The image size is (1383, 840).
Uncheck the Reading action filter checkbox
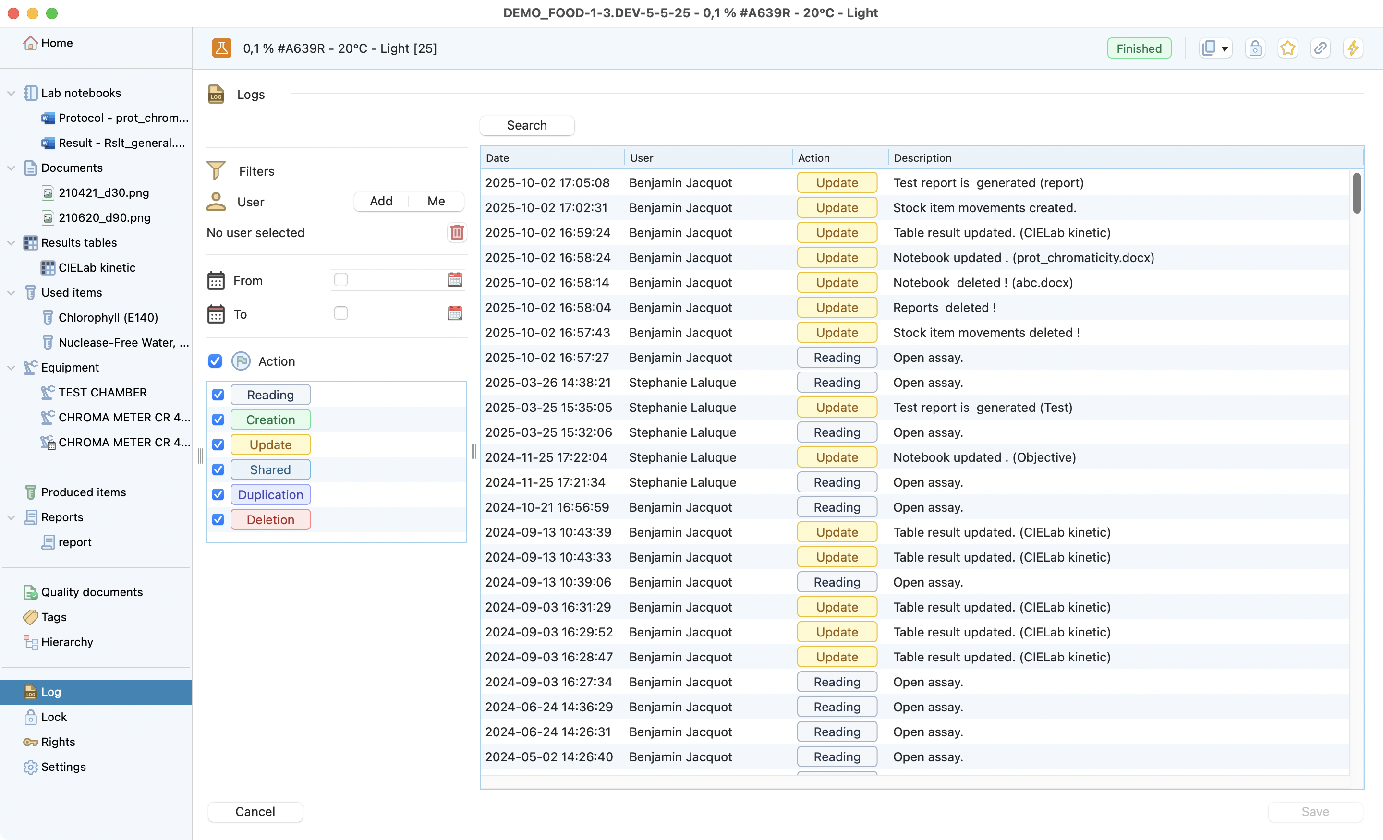[218, 395]
